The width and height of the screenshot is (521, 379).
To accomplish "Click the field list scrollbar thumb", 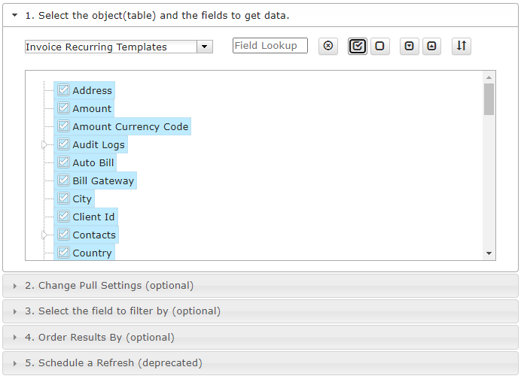I will pyautogui.click(x=489, y=99).
